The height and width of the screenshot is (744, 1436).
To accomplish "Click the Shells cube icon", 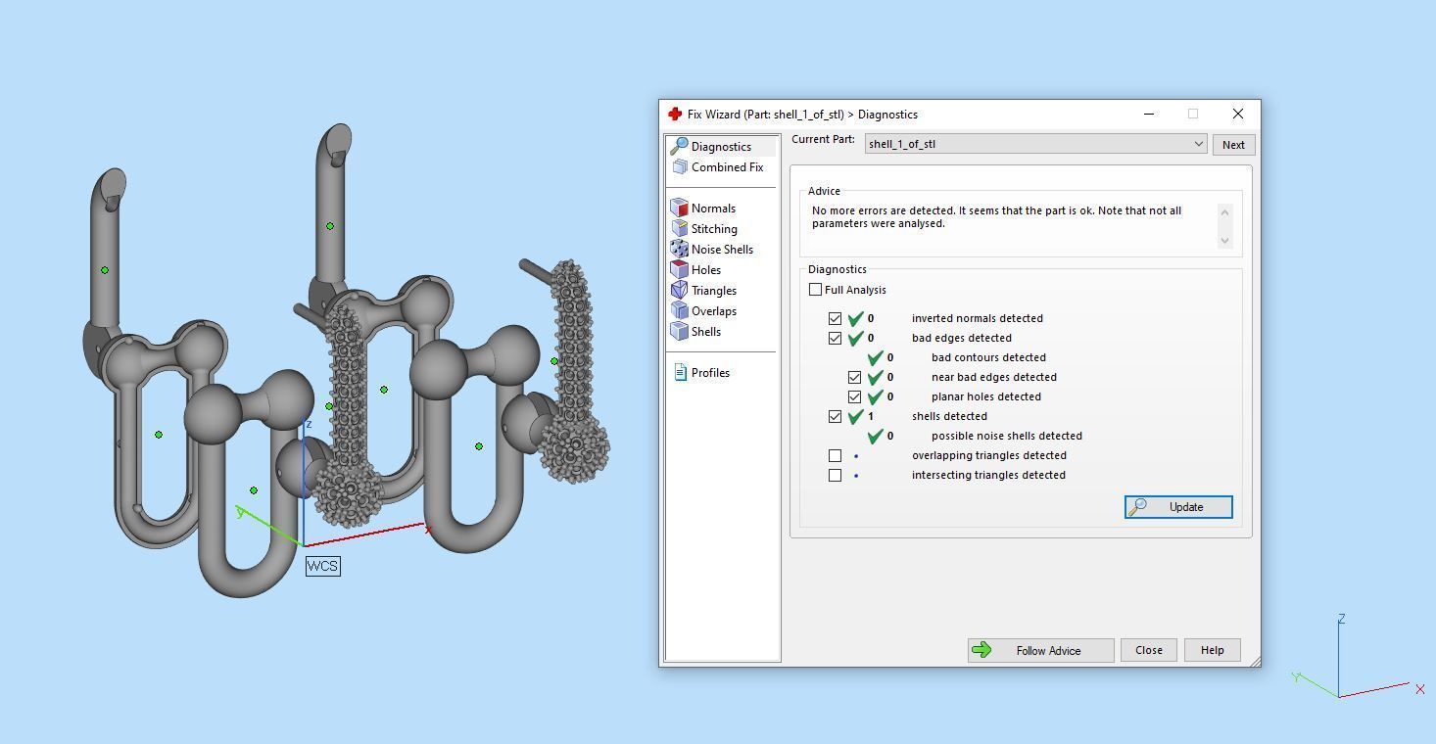I will pyautogui.click(x=679, y=331).
